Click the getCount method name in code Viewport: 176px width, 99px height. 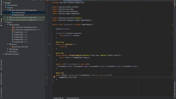click(x=69, y=44)
